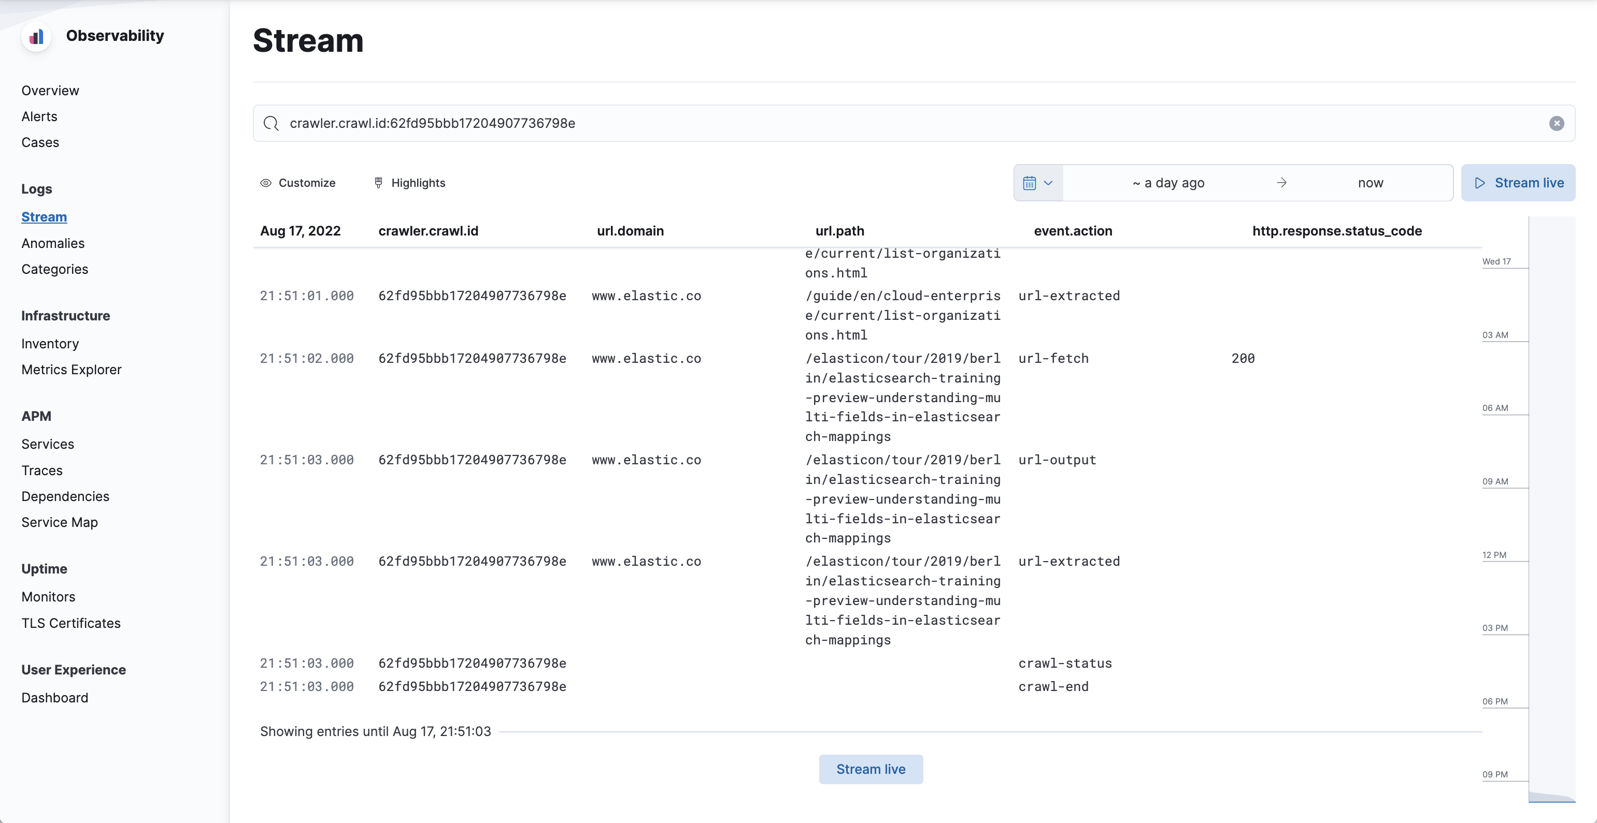
Task: Select Dashboard under User Experience
Action: (x=54, y=697)
